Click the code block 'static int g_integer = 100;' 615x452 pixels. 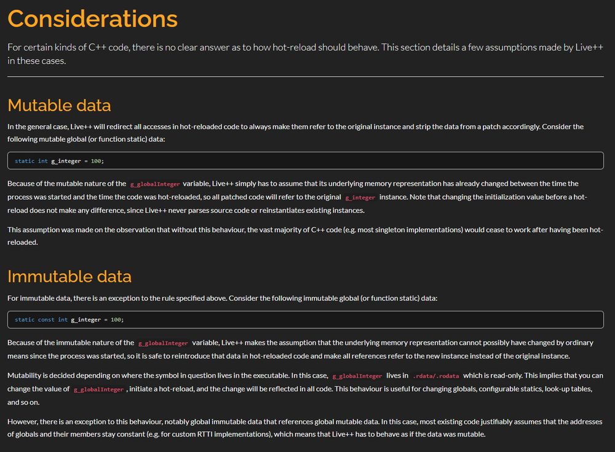click(305, 160)
